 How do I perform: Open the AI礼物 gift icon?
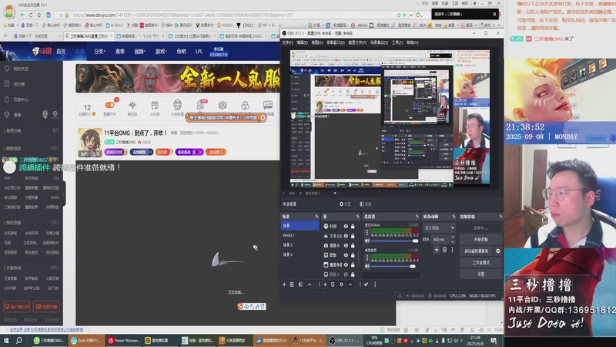pyautogui.click(x=155, y=105)
